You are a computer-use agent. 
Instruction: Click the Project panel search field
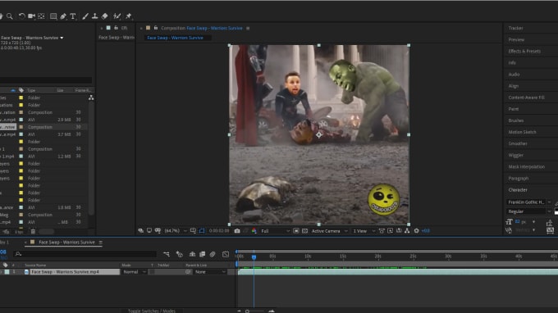pos(46,80)
